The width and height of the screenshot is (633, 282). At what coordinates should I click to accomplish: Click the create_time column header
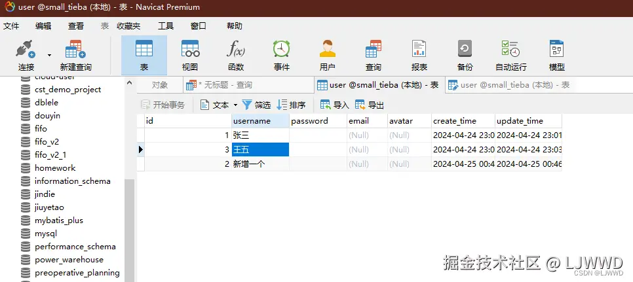[x=463, y=121]
